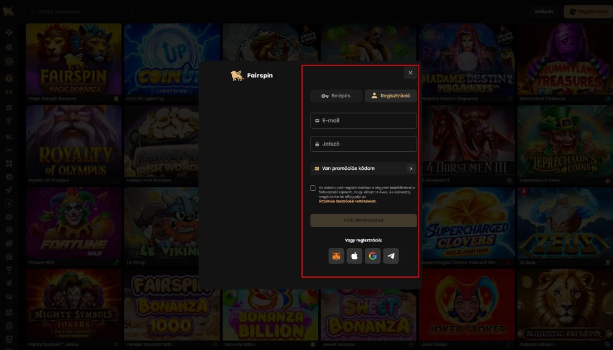613x350 pixels.
Task: Select the Regisztráció tab in the dialog
Action: tap(391, 96)
